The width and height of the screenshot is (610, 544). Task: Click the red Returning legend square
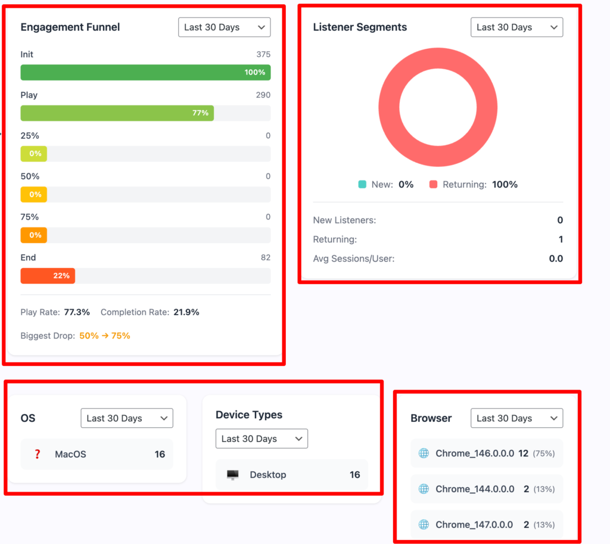coord(433,185)
